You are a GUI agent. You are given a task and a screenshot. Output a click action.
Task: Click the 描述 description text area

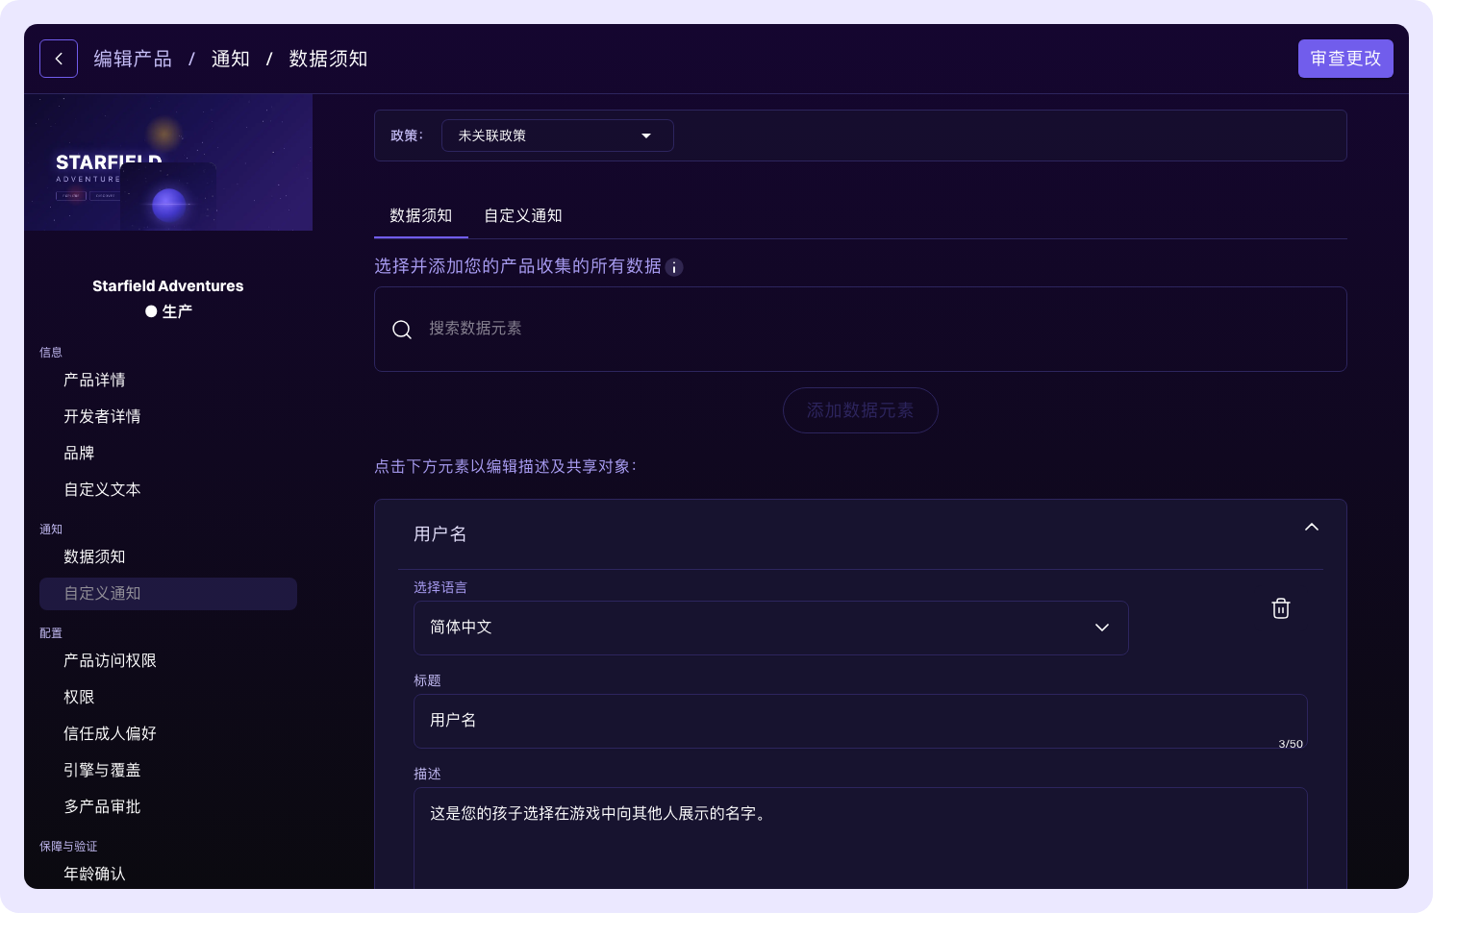coord(861,838)
